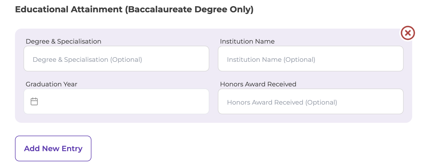Click the Institution Name field label
This screenshot has height=168, width=425.
tap(247, 41)
